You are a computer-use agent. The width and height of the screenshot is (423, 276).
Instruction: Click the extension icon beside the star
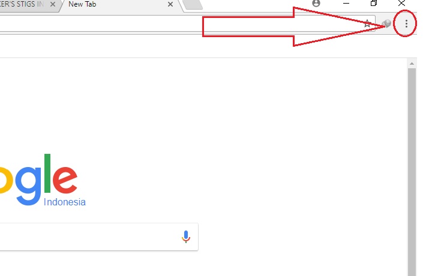(x=386, y=24)
